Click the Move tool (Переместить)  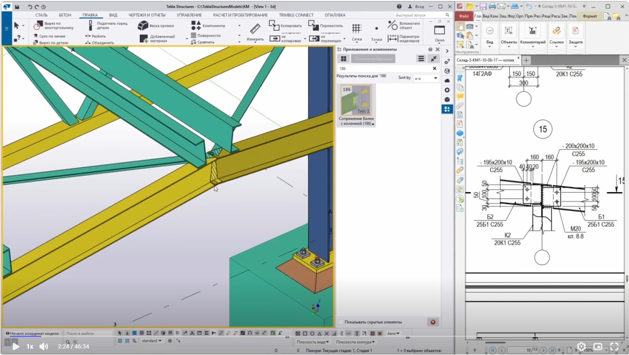[325, 25]
